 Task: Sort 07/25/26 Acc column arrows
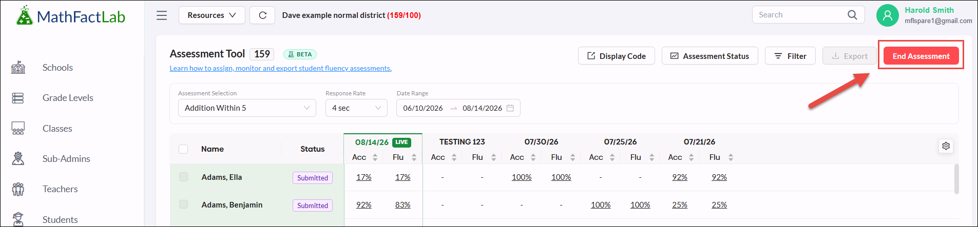tap(612, 157)
